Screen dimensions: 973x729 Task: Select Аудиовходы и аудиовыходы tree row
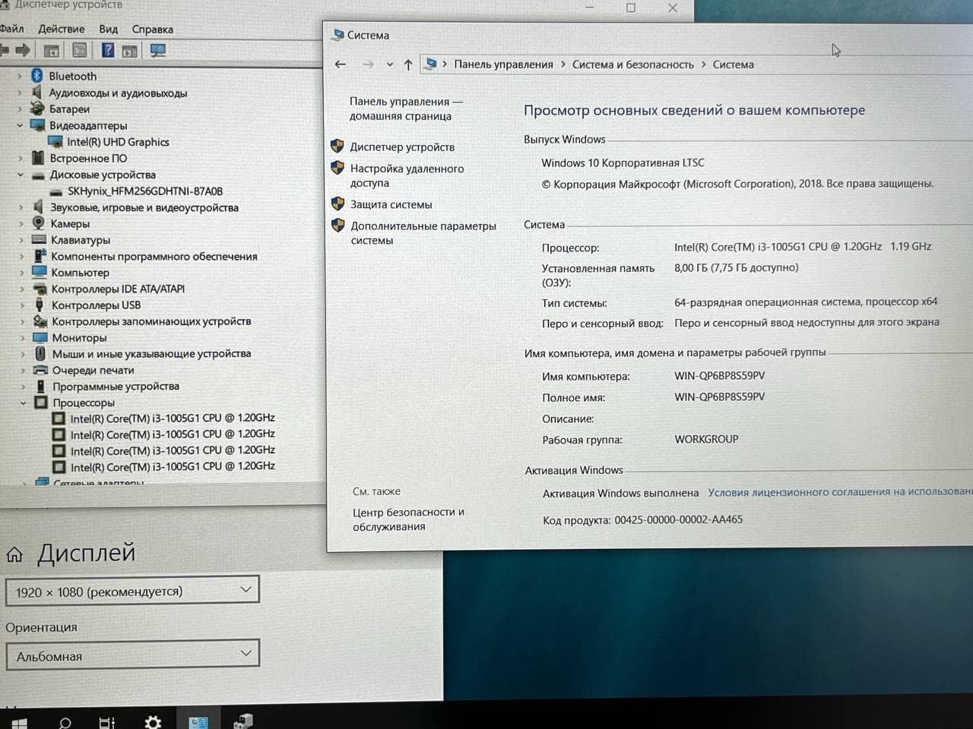click(118, 93)
